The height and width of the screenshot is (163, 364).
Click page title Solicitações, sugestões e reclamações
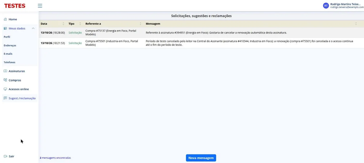(201, 16)
